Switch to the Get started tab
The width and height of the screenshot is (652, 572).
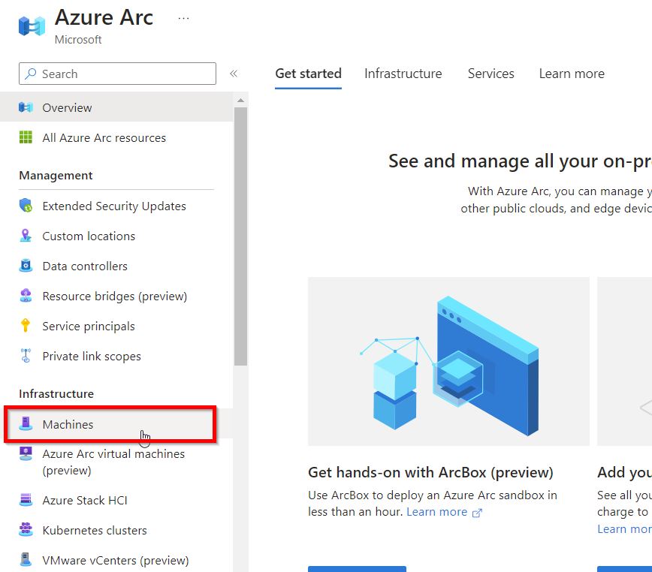pyautogui.click(x=308, y=74)
